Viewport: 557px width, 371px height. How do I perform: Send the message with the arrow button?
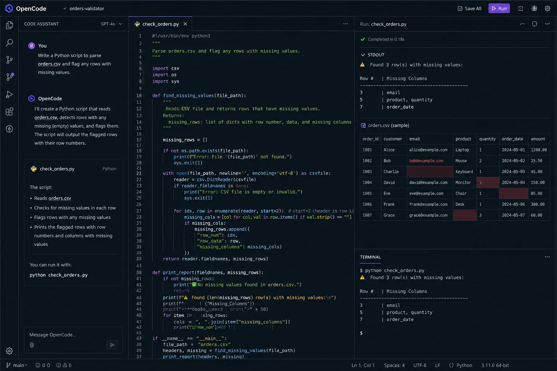click(112, 345)
